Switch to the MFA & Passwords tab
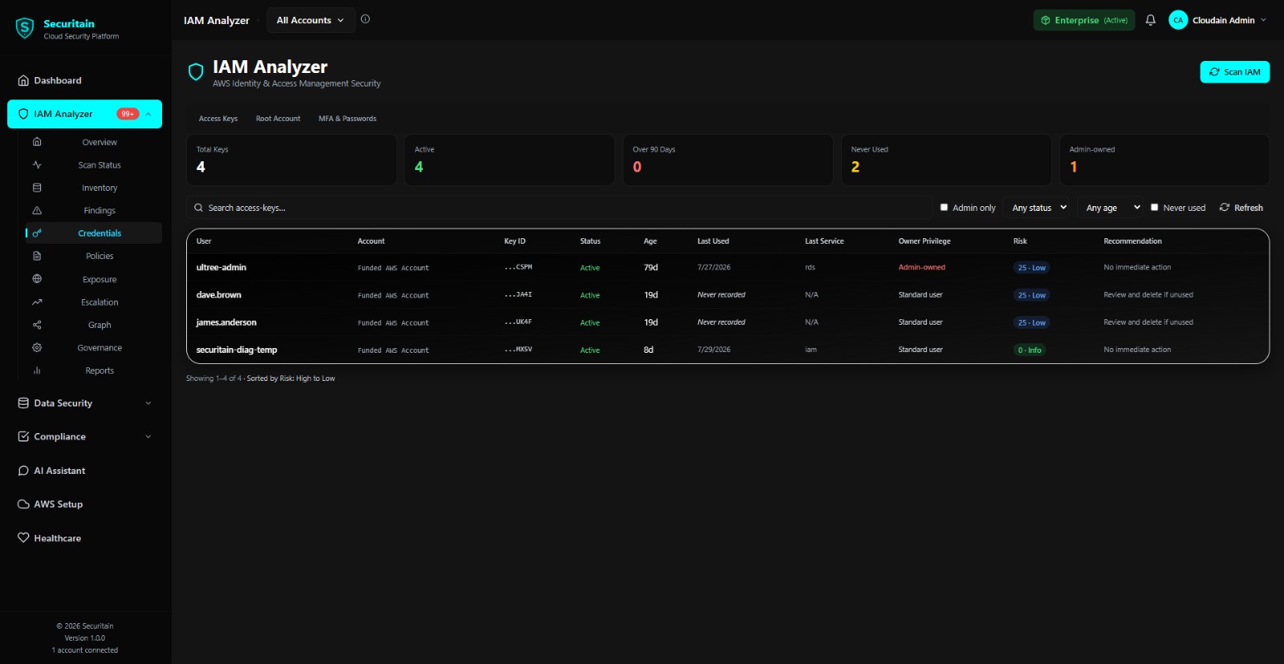 click(x=347, y=119)
